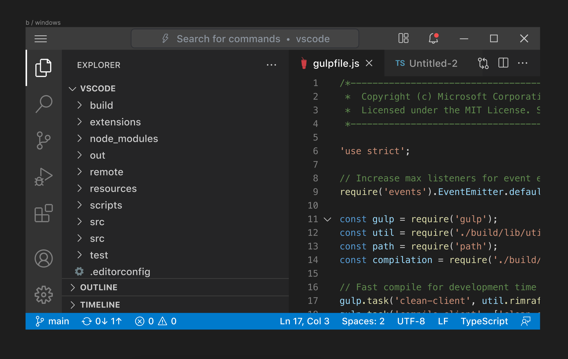Split the editor to the right
This screenshot has width=568, height=359.
tap(503, 63)
